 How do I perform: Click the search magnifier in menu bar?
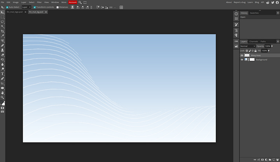80,2
